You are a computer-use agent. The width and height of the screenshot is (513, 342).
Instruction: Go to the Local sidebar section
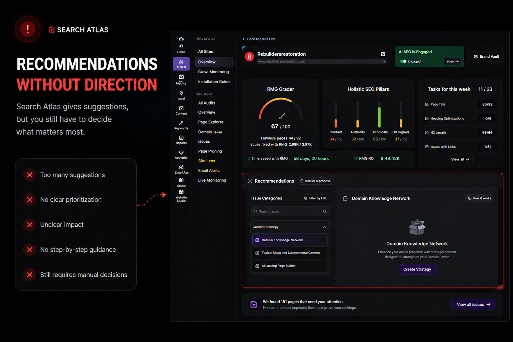[x=181, y=95]
